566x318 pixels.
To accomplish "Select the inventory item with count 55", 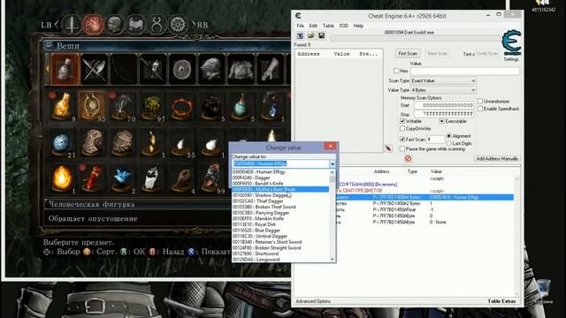I will click(181, 143).
